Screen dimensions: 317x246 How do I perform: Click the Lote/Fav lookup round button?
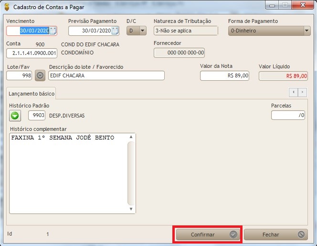pos(40,75)
